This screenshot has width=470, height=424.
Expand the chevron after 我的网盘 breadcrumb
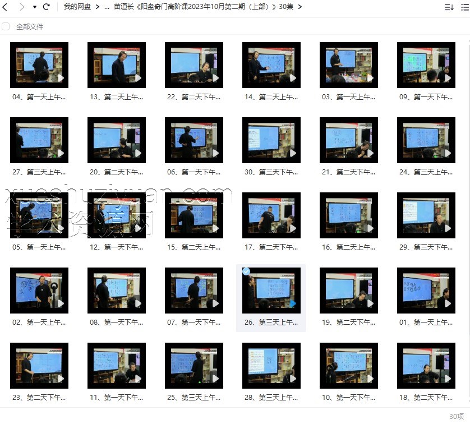tap(98, 7)
